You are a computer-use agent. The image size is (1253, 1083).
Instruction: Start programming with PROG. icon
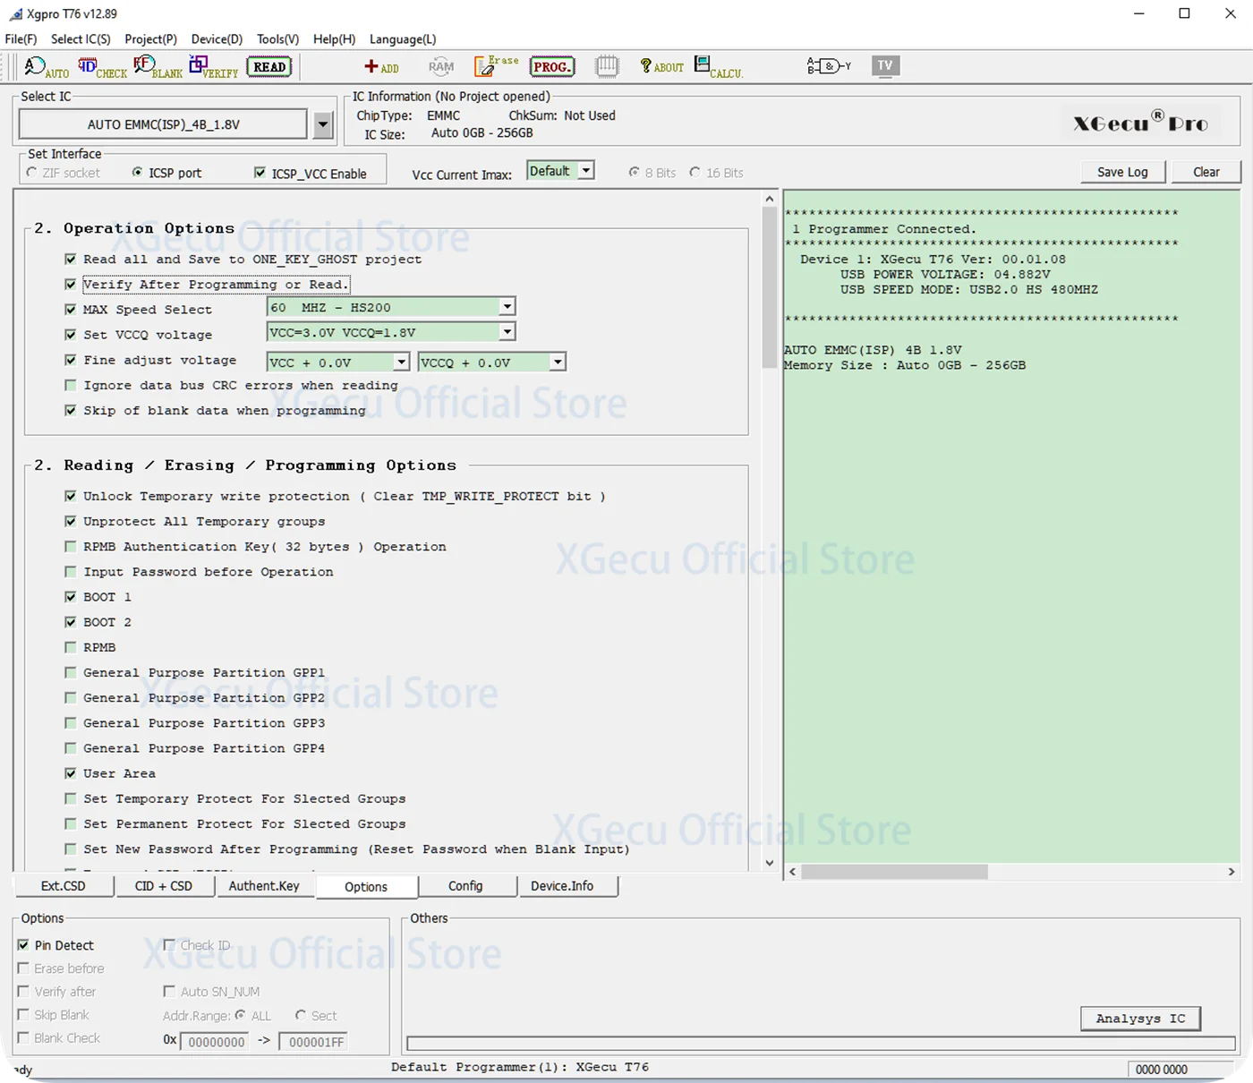point(552,67)
